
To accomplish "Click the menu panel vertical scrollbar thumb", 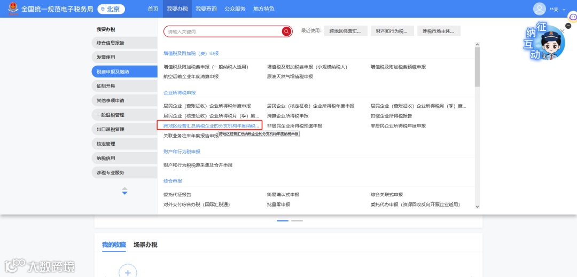I will tap(477, 67).
